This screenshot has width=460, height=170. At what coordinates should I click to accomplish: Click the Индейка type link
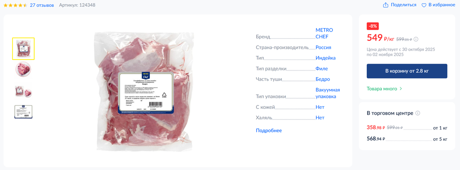326,58
